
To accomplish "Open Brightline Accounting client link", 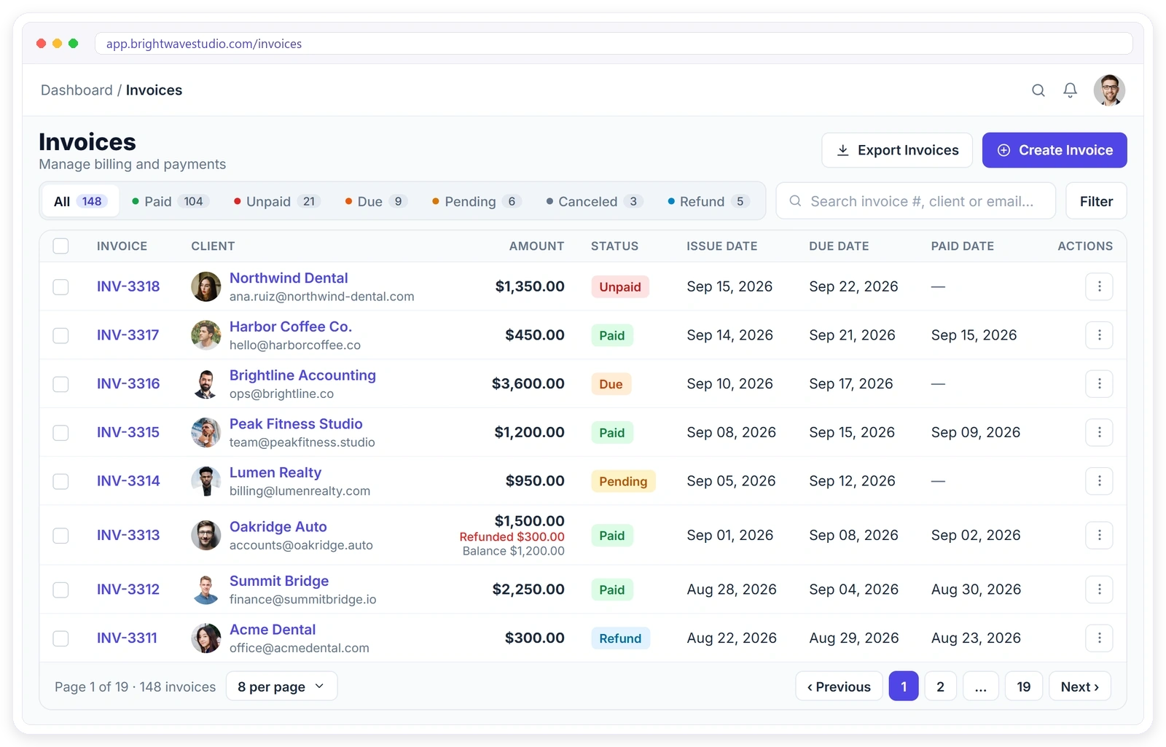I will 302,375.
